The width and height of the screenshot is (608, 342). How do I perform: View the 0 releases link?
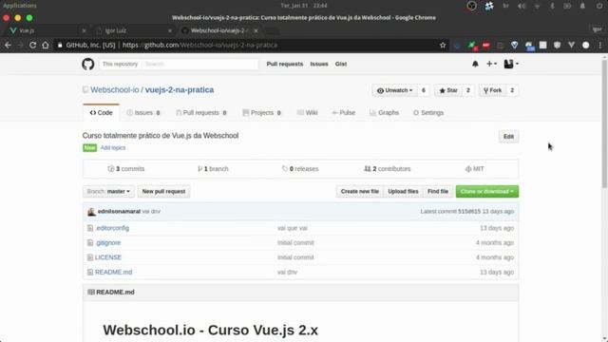pos(300,169)
